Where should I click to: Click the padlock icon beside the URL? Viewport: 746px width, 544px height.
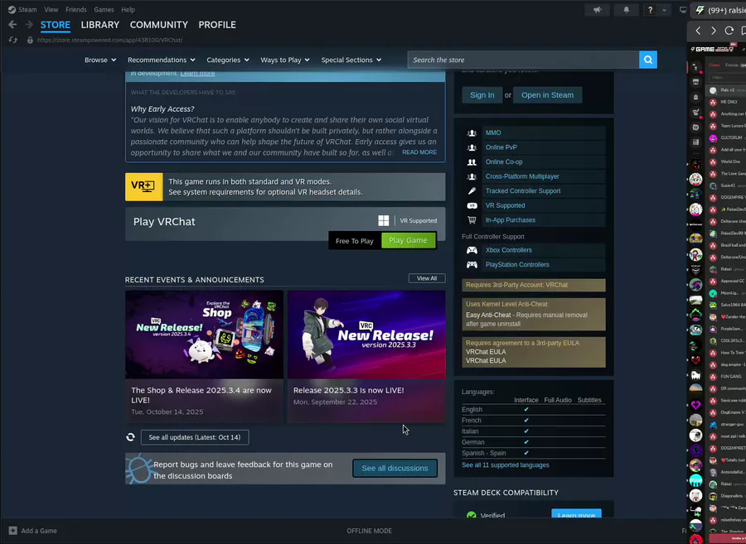(x=30, y=40)
